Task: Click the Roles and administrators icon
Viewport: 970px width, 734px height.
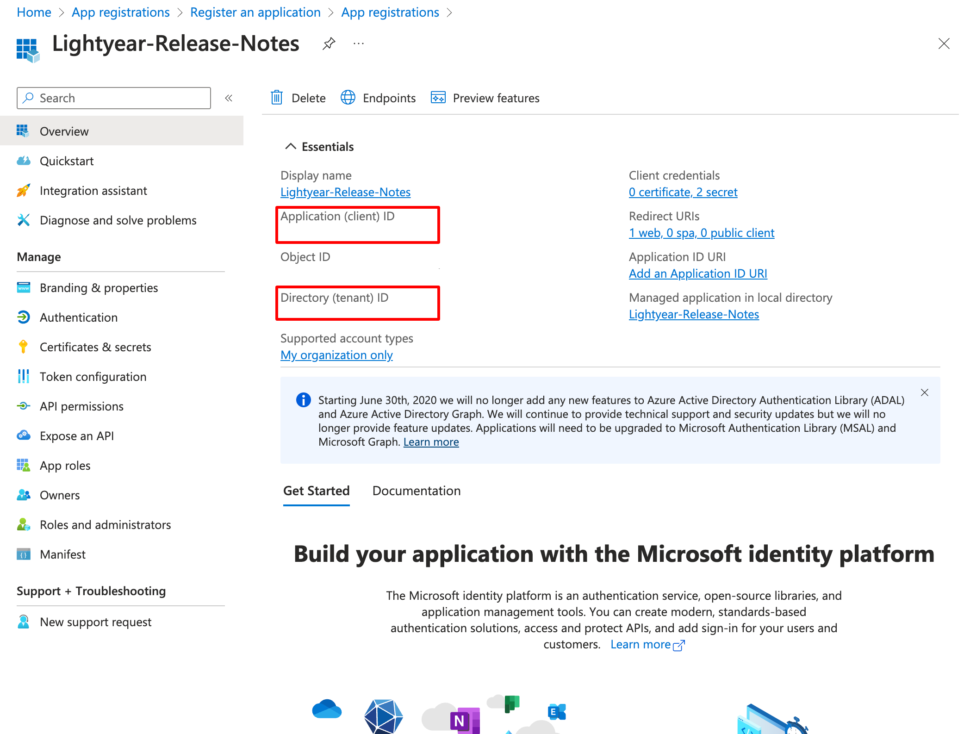Action: pyautogui.click(x=23, y=524)
